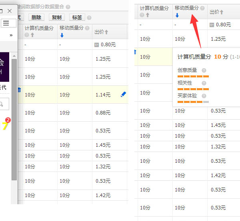Blue sort arrow under 移动质量分 in the tooltip table
The image size is (240, 221).
coord(177,15)
